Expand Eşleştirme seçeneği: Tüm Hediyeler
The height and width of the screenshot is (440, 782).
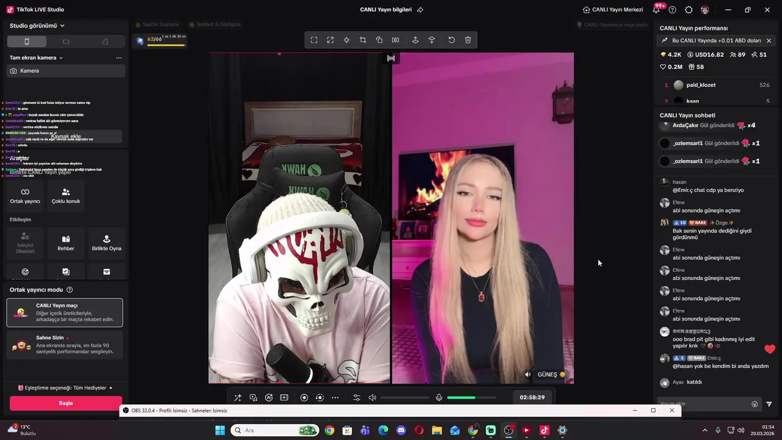pos(65,387)
